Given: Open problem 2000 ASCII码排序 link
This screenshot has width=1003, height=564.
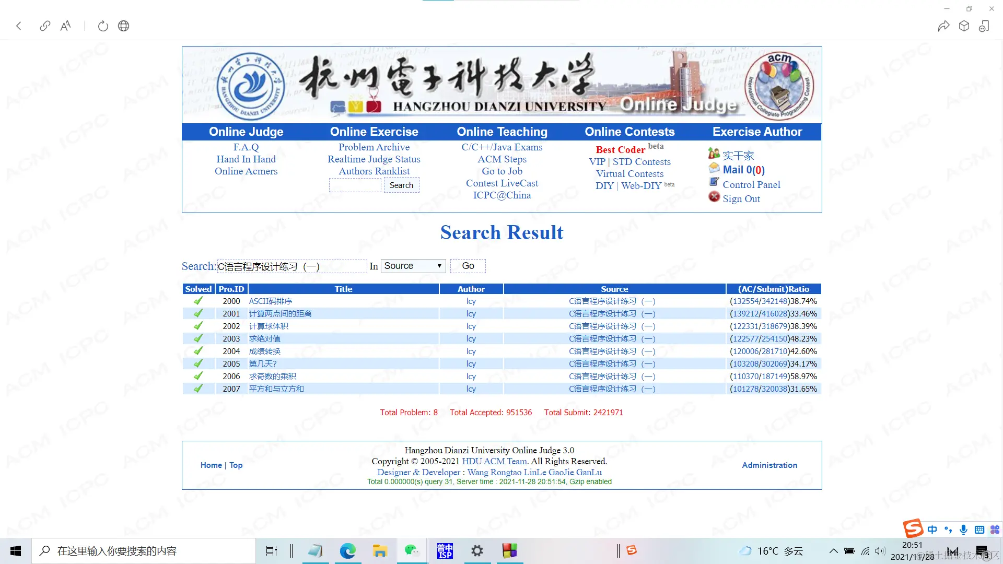Looking at the screenshot, I should tap(271, 301).
